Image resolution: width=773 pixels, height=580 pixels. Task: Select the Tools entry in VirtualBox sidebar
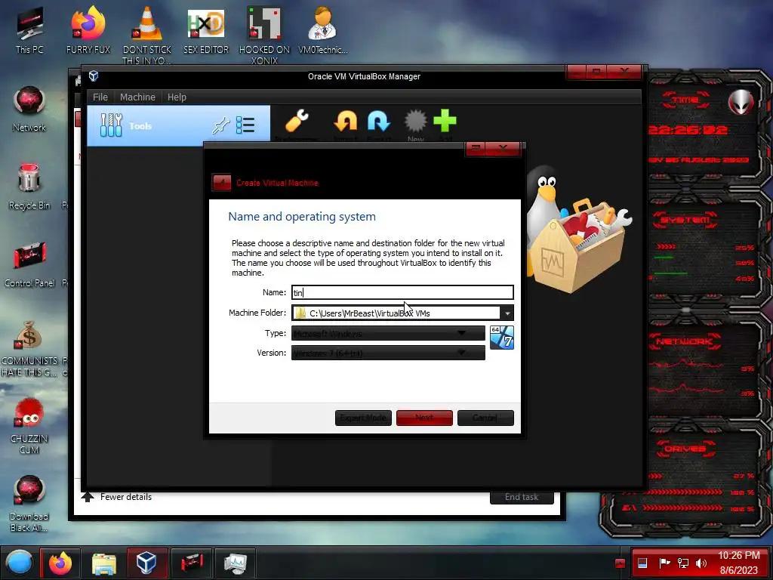[x=178, y=126]
